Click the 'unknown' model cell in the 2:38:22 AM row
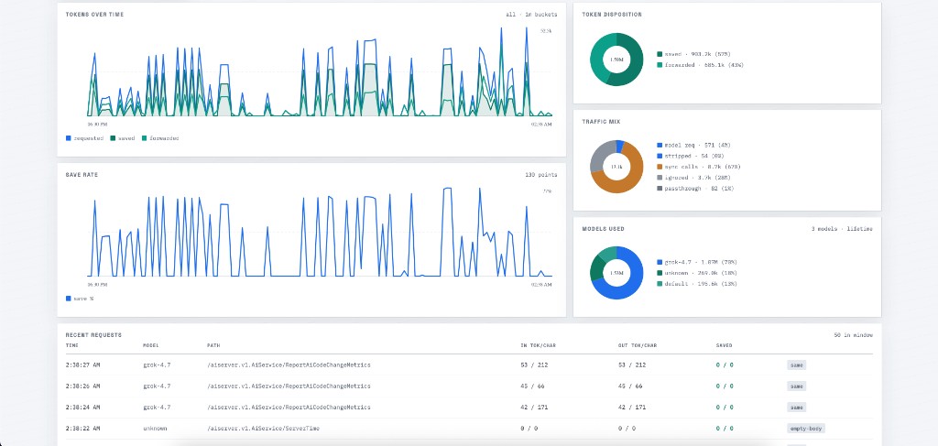938x446 pixels. pos(155,429)
